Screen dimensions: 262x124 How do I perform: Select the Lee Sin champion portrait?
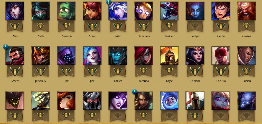point(221,56)
